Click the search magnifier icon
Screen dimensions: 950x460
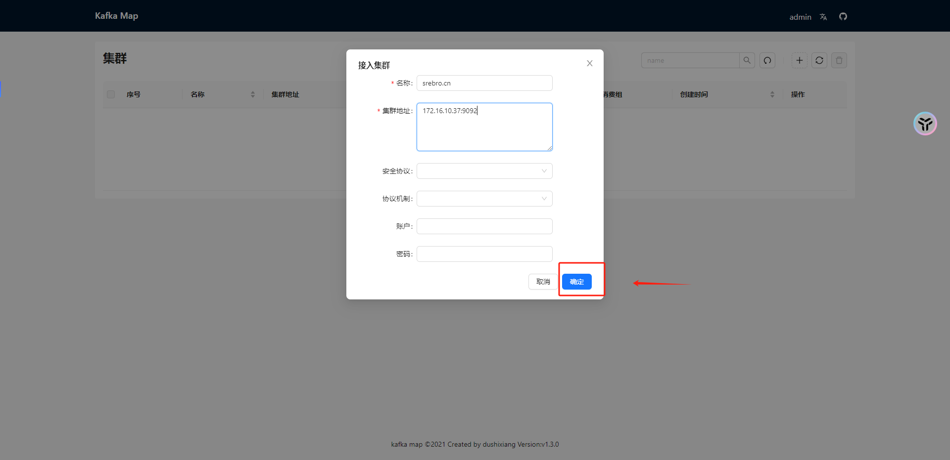click(x=747, y=60)
